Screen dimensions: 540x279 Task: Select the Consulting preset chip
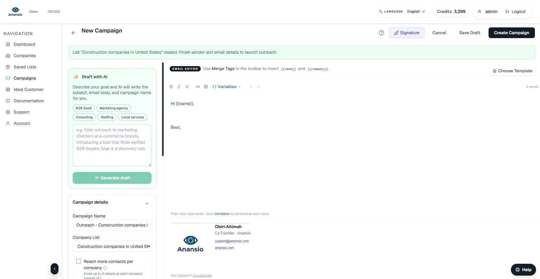click(x=84, y=117)
